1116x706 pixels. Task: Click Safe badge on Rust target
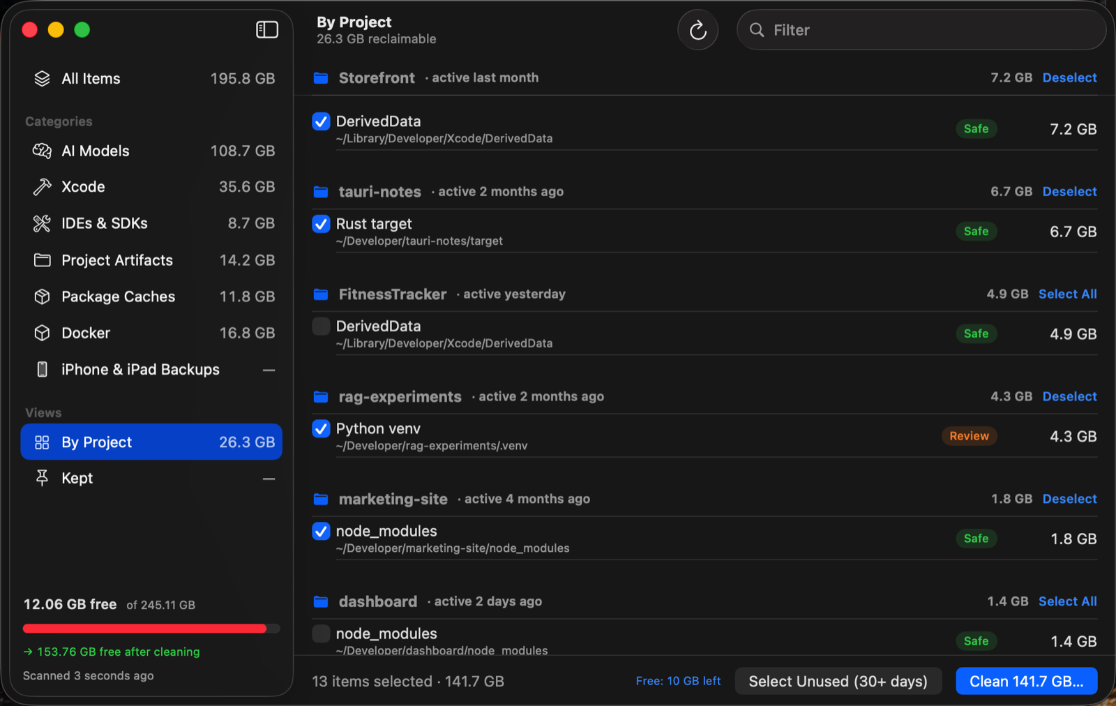(x=976, y=231)
